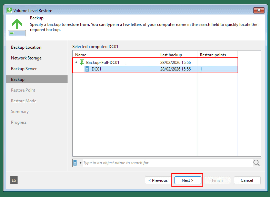270x197 pixels.
Task: Click the Next button
Action: [187, 180]
